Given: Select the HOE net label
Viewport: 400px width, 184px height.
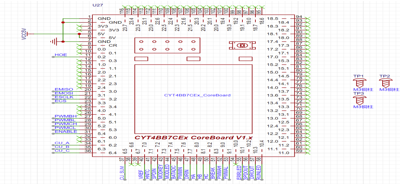Looking at the screenshot, I should 61,55.
